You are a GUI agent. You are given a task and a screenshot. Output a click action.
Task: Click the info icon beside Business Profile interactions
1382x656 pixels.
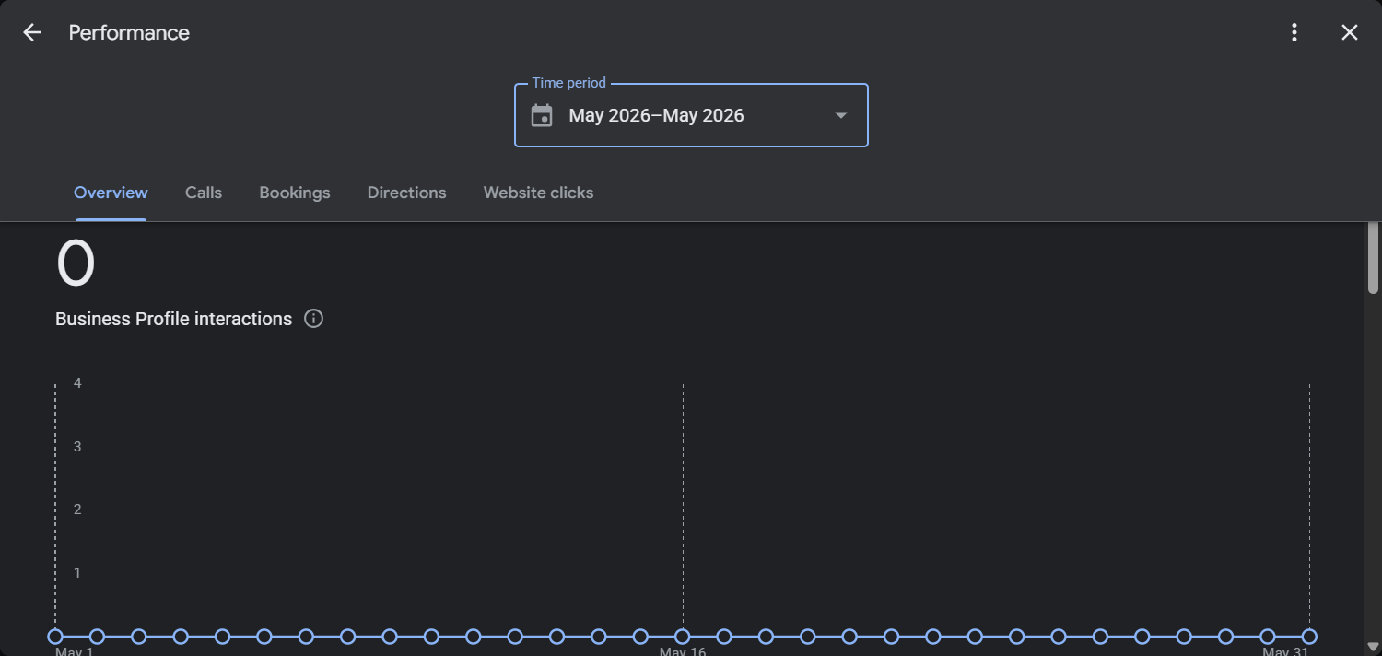click(313, 319)
